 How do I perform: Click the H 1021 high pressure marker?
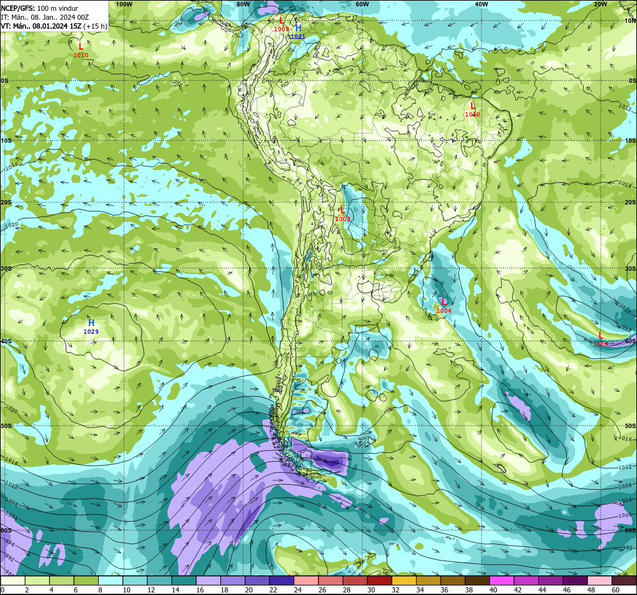pyautogui.click(x=297, y=32)
